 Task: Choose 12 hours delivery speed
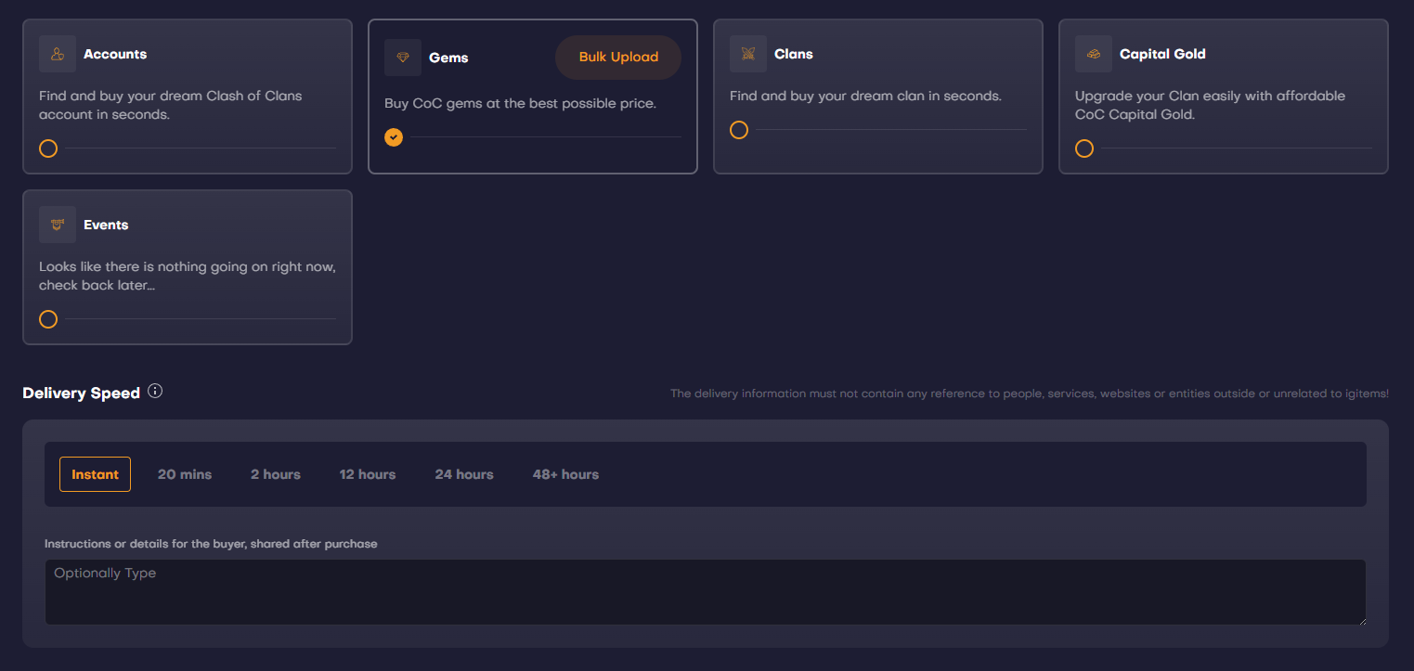click(368, 474)
